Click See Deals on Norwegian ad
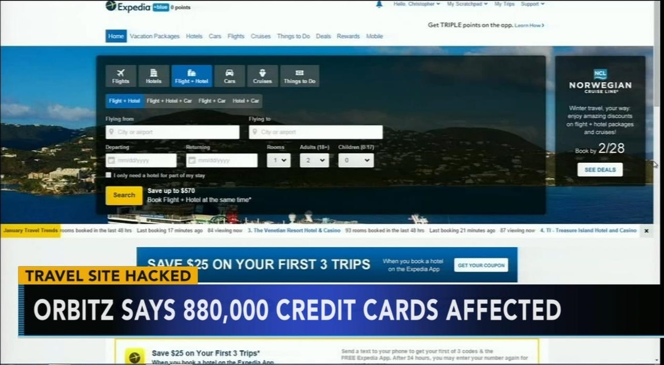Screen dimensions: 664x365 tap(600, 170)
